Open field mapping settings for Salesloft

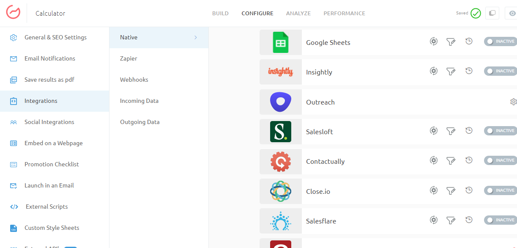click(433, 131)
